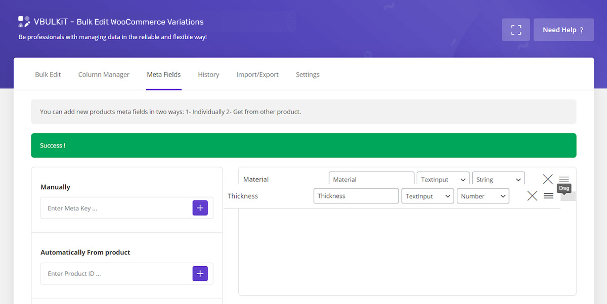Open the Column Manager tab
Viewport: 607px width, 304px height.
(x=104, y=75)
